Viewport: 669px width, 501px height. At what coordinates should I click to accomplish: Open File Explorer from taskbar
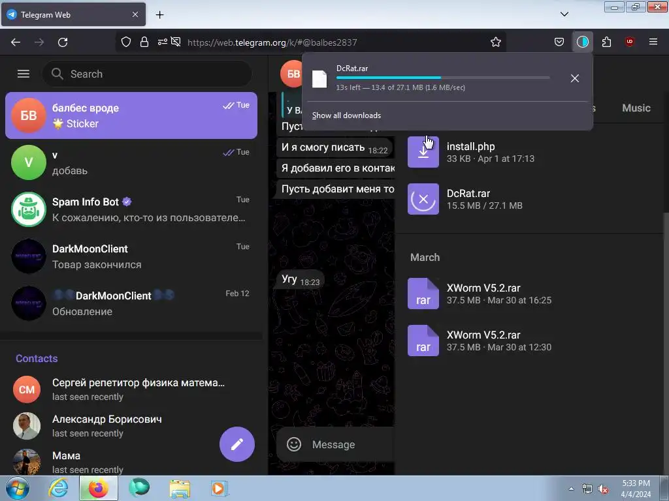(x=180, y=489)
